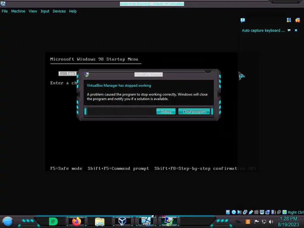The width and height of the screenshot is (304, 228).
Task: Click the VirtualBox window title icon
Action: tap(3, 3)
